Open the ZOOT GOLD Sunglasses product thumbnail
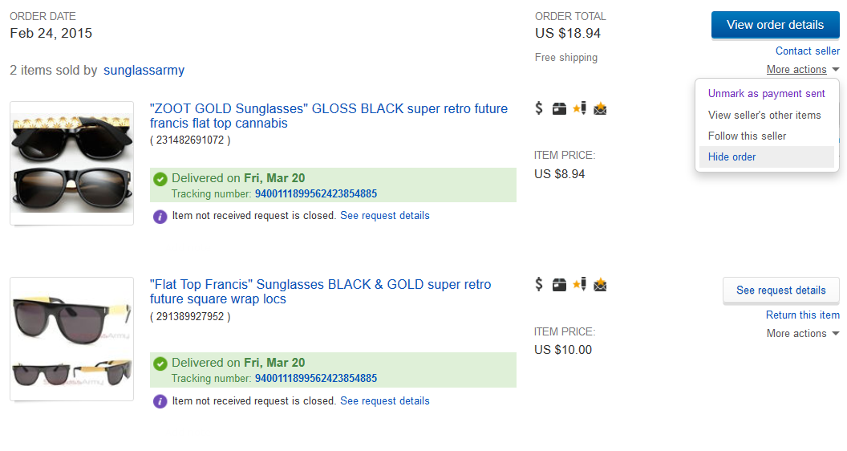The height and width of the screenshot is (451, 847). [72, 163]
